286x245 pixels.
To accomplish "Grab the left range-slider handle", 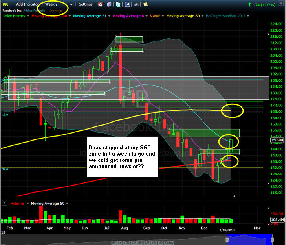I will [227, 240].
